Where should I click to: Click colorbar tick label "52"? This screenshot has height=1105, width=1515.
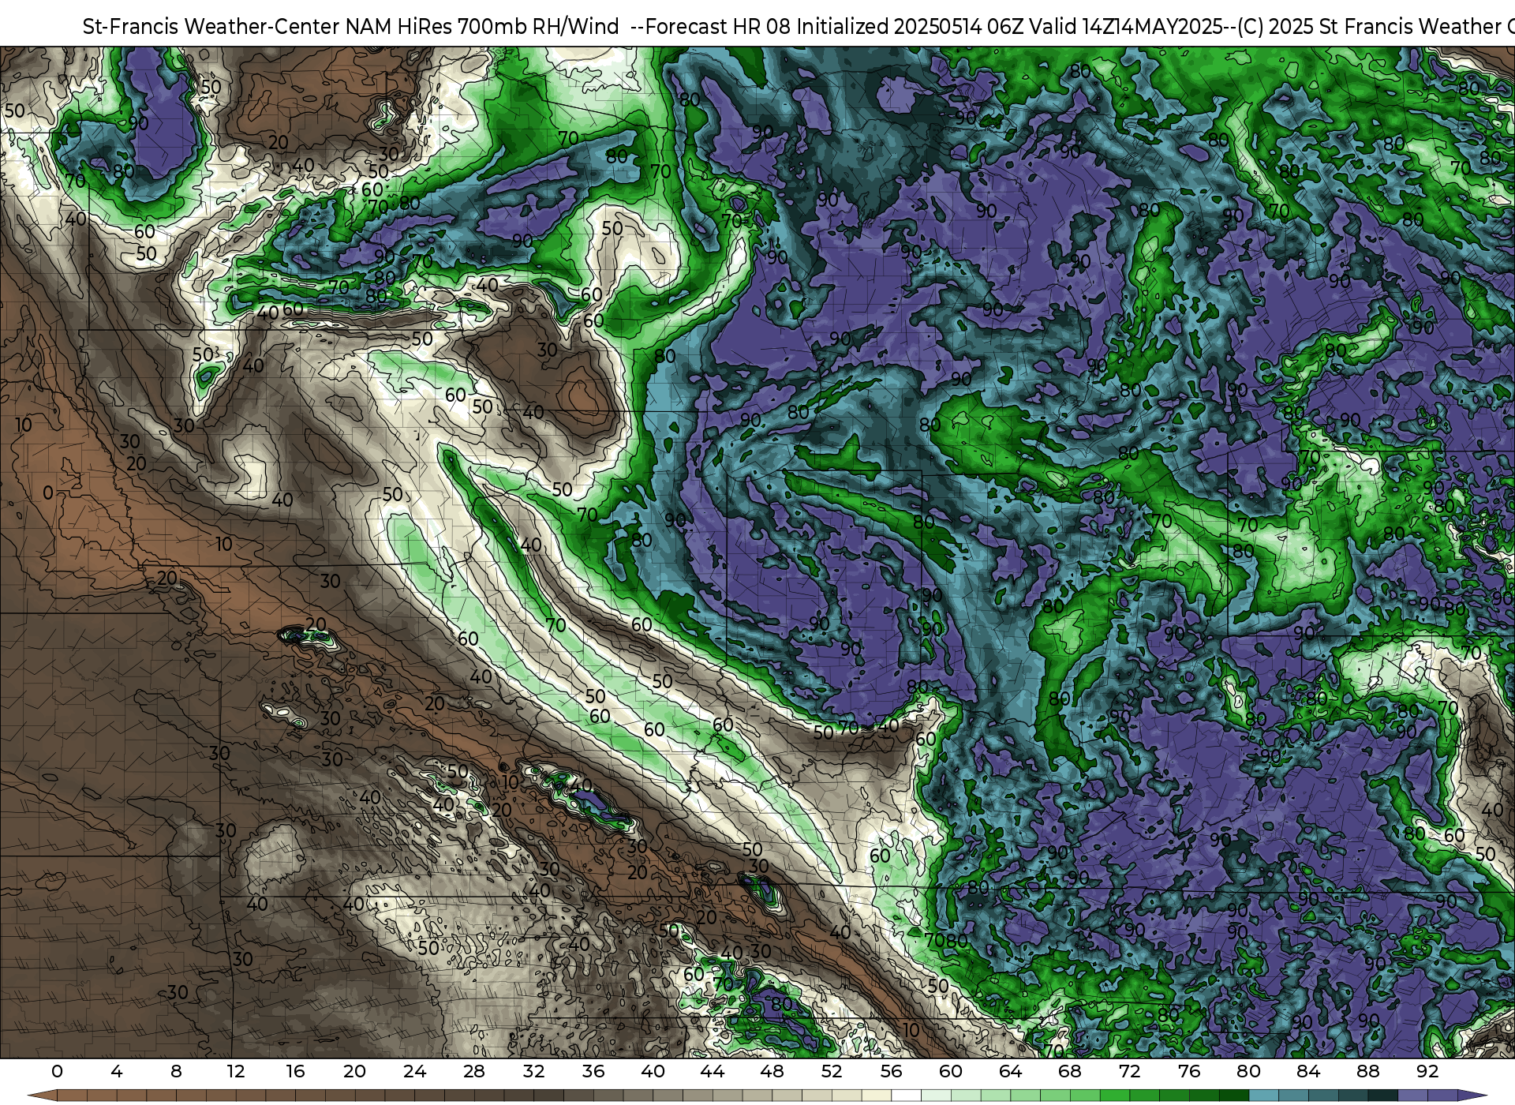click(x=832, y=1072)
